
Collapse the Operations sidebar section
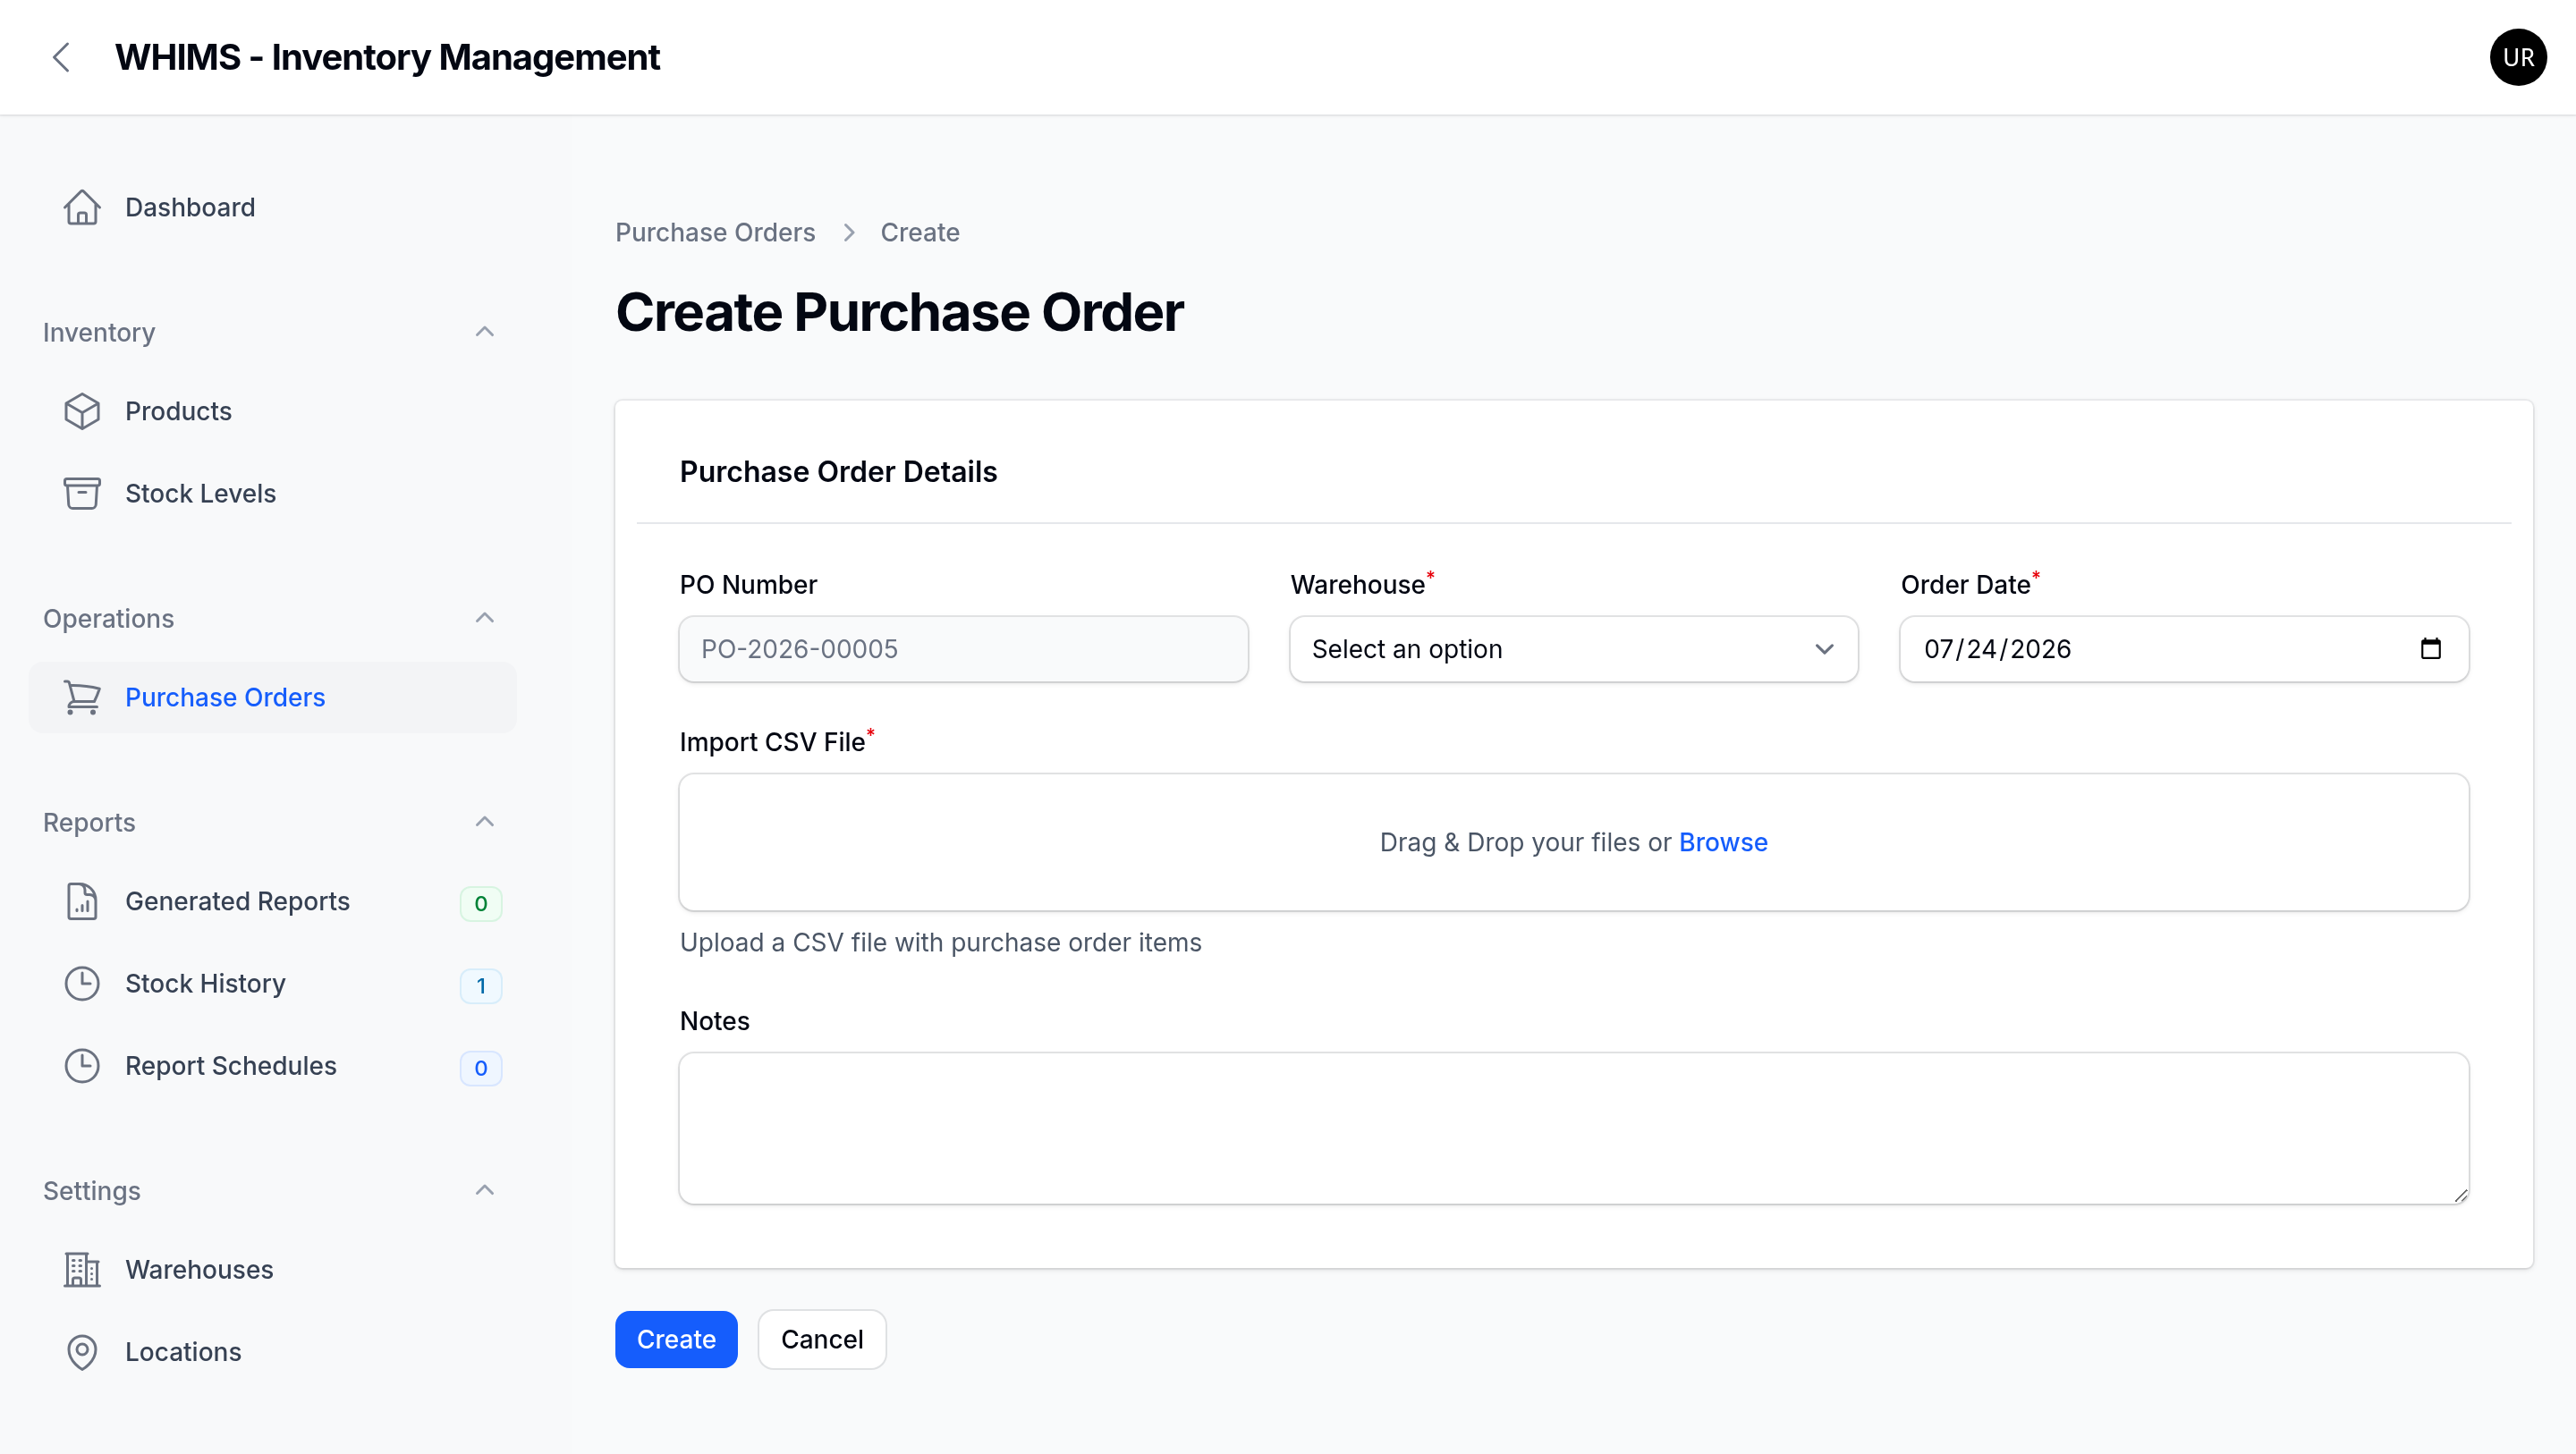pos(485,618)
